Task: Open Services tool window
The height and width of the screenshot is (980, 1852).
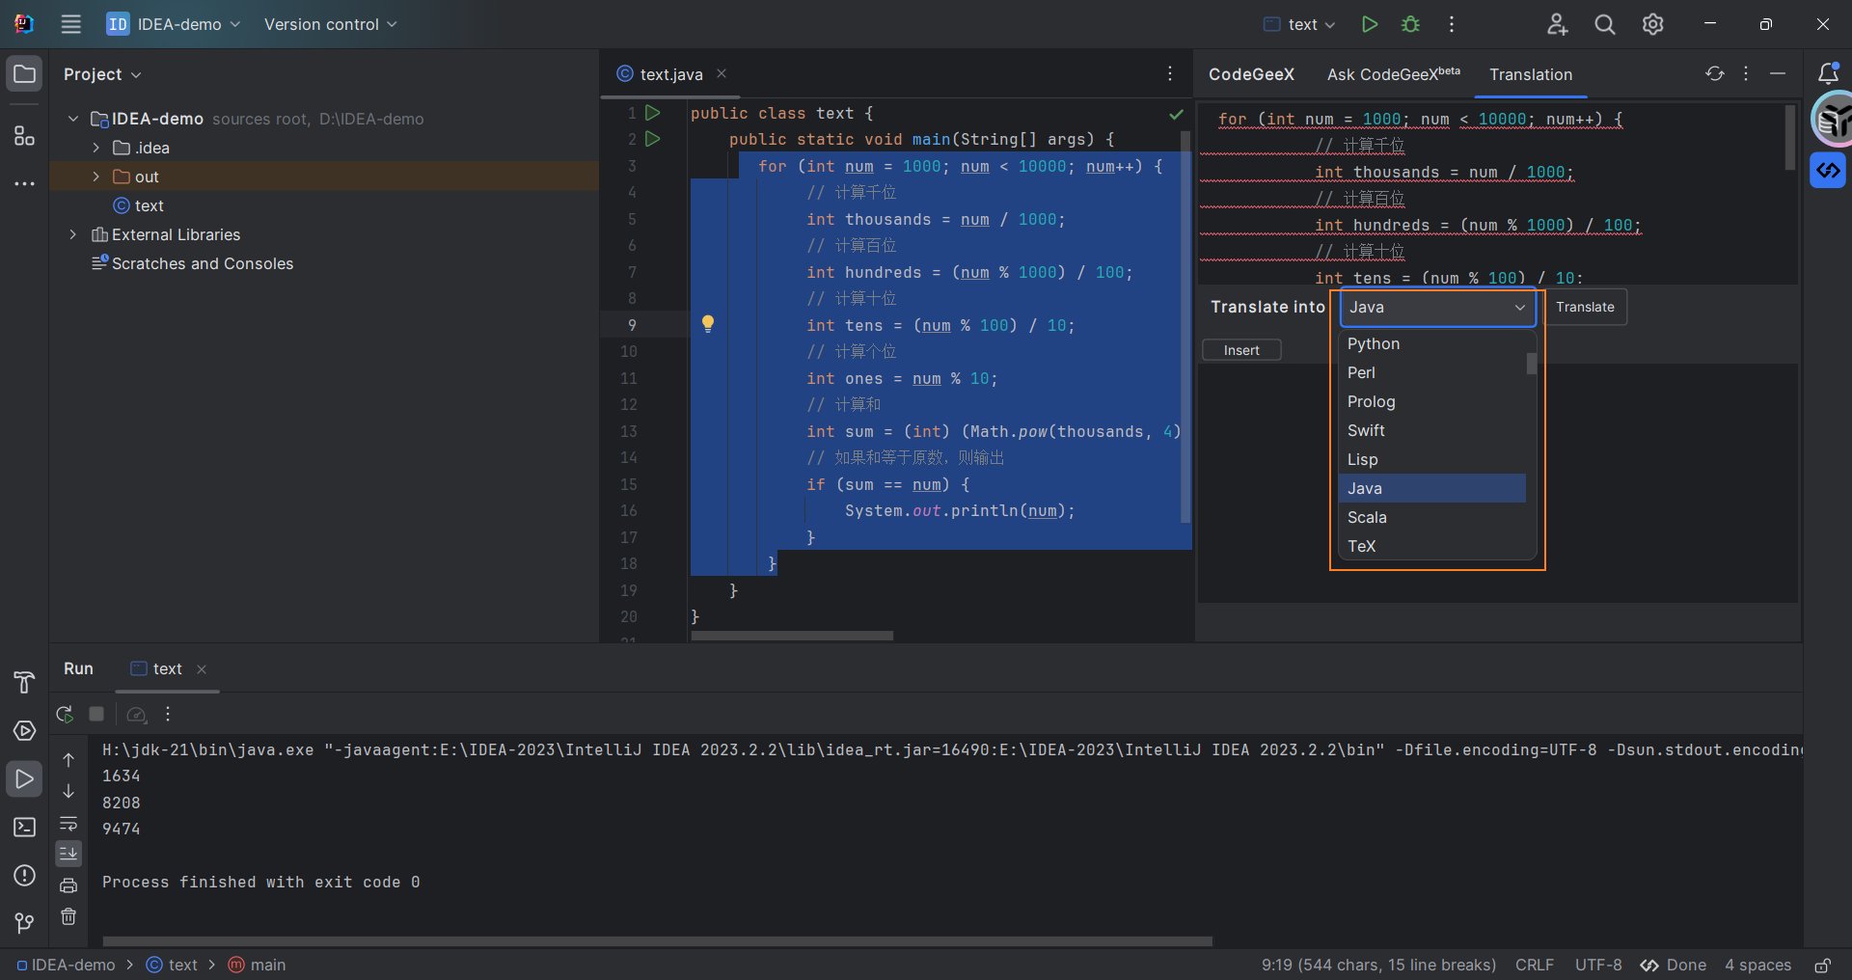Action: tap(24, 730)
